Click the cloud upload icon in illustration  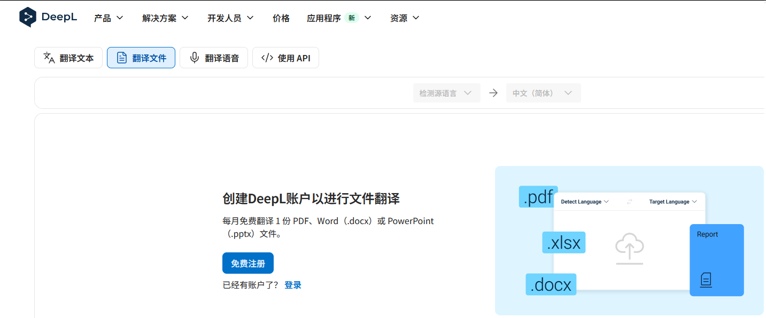coord(630,248)
